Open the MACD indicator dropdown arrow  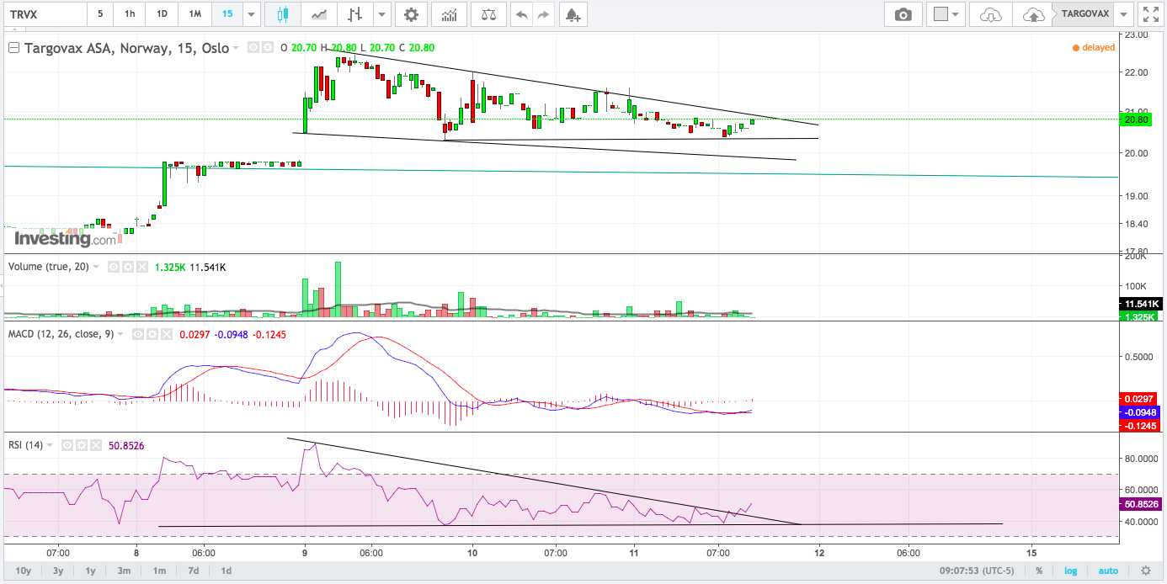pos(120,334)
